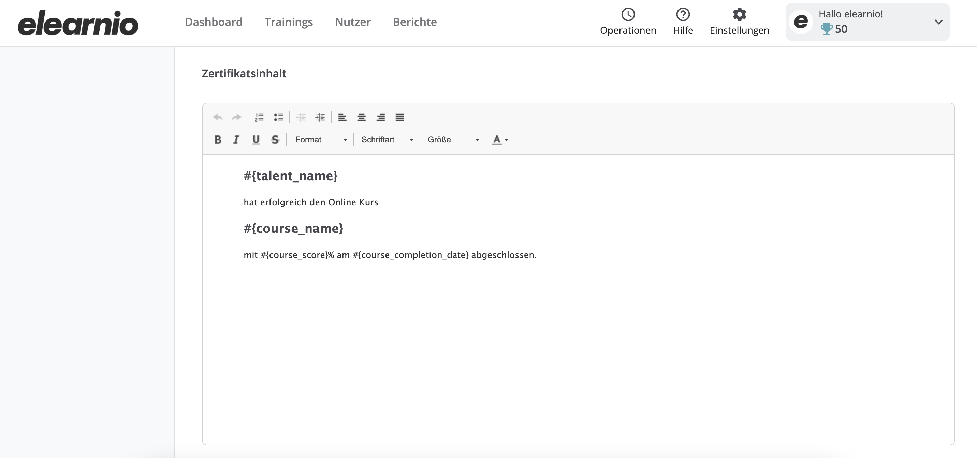This screenshot has height=458, width=977.
Task: Toggle strikethrough formatting
Action: pos(275,140)
